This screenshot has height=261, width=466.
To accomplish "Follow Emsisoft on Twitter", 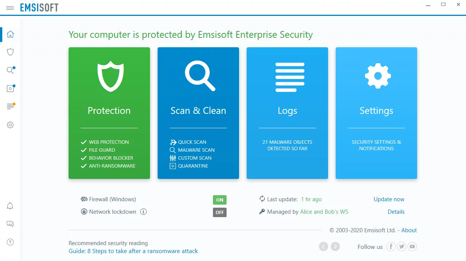I will tap(402, 246).
